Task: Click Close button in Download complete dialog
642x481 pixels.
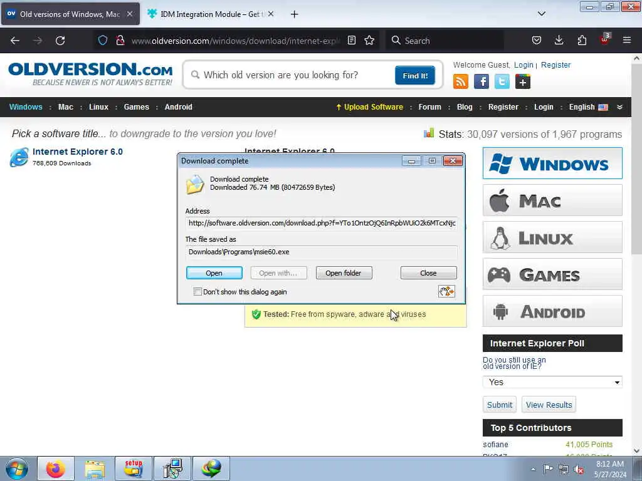Action: 428,273
